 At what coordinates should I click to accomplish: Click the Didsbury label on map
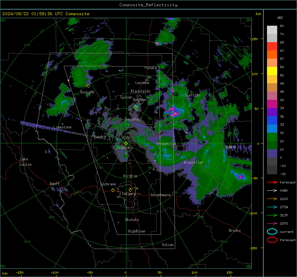124,148
